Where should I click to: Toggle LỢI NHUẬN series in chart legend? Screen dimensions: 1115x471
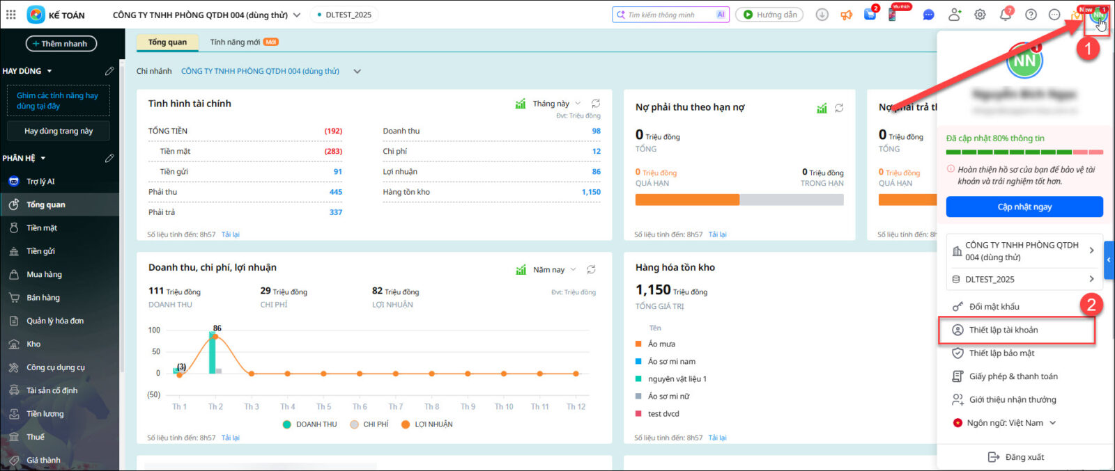point(426,424)
